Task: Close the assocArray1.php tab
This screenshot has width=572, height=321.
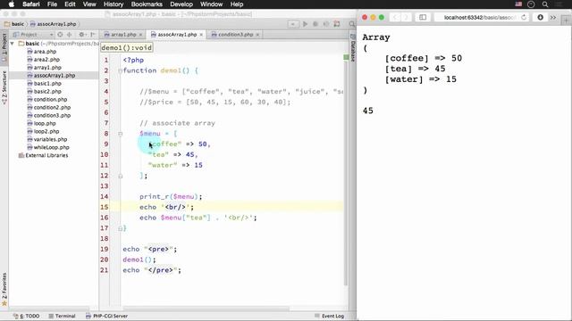Action: coord(201,35)
